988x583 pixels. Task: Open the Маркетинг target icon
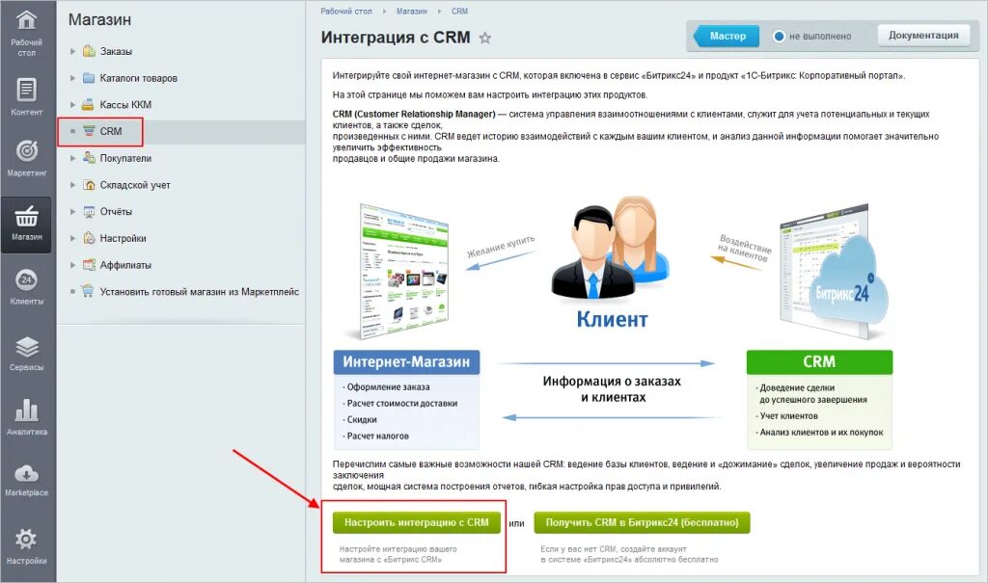tap(26, 151)
